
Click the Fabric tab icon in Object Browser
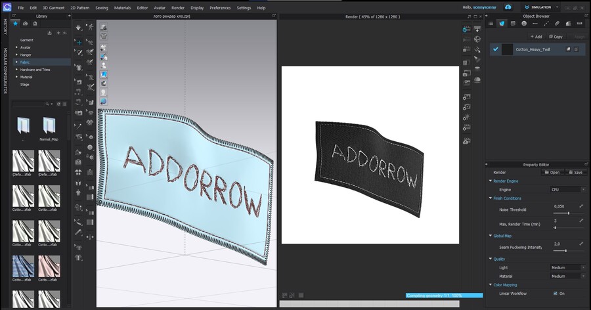pos(502,24)
